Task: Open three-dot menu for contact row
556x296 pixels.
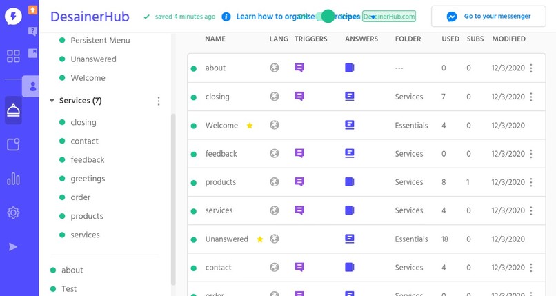Action: click(x=531, y=268)
